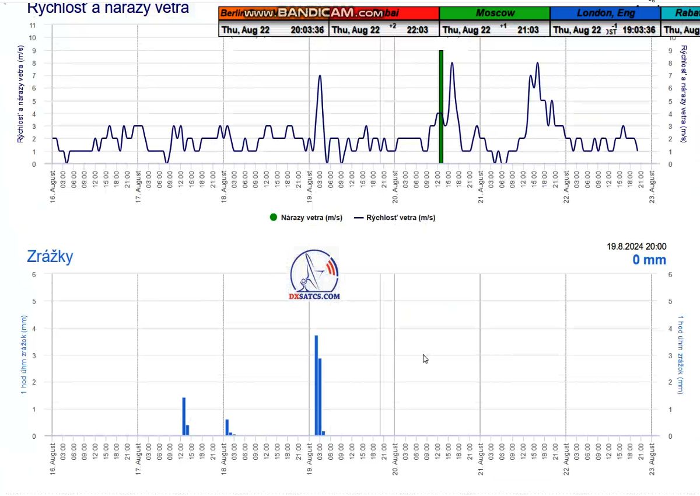Viewport: 700px width, 496px height.
Task: Click the tallest blue precipitation bar
Action: coord(316,385)
